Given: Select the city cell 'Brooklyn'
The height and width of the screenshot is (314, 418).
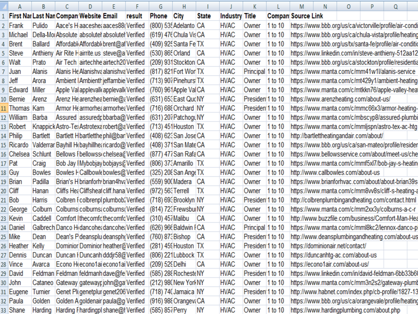Looking at the screenshot, I should (184, 200).
